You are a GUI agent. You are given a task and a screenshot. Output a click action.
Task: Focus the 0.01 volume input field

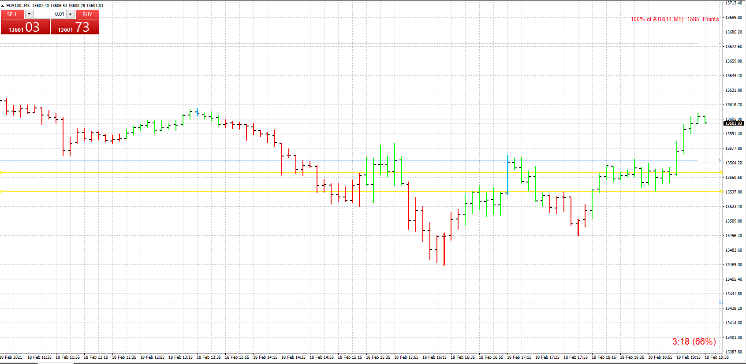coord(50,14)
